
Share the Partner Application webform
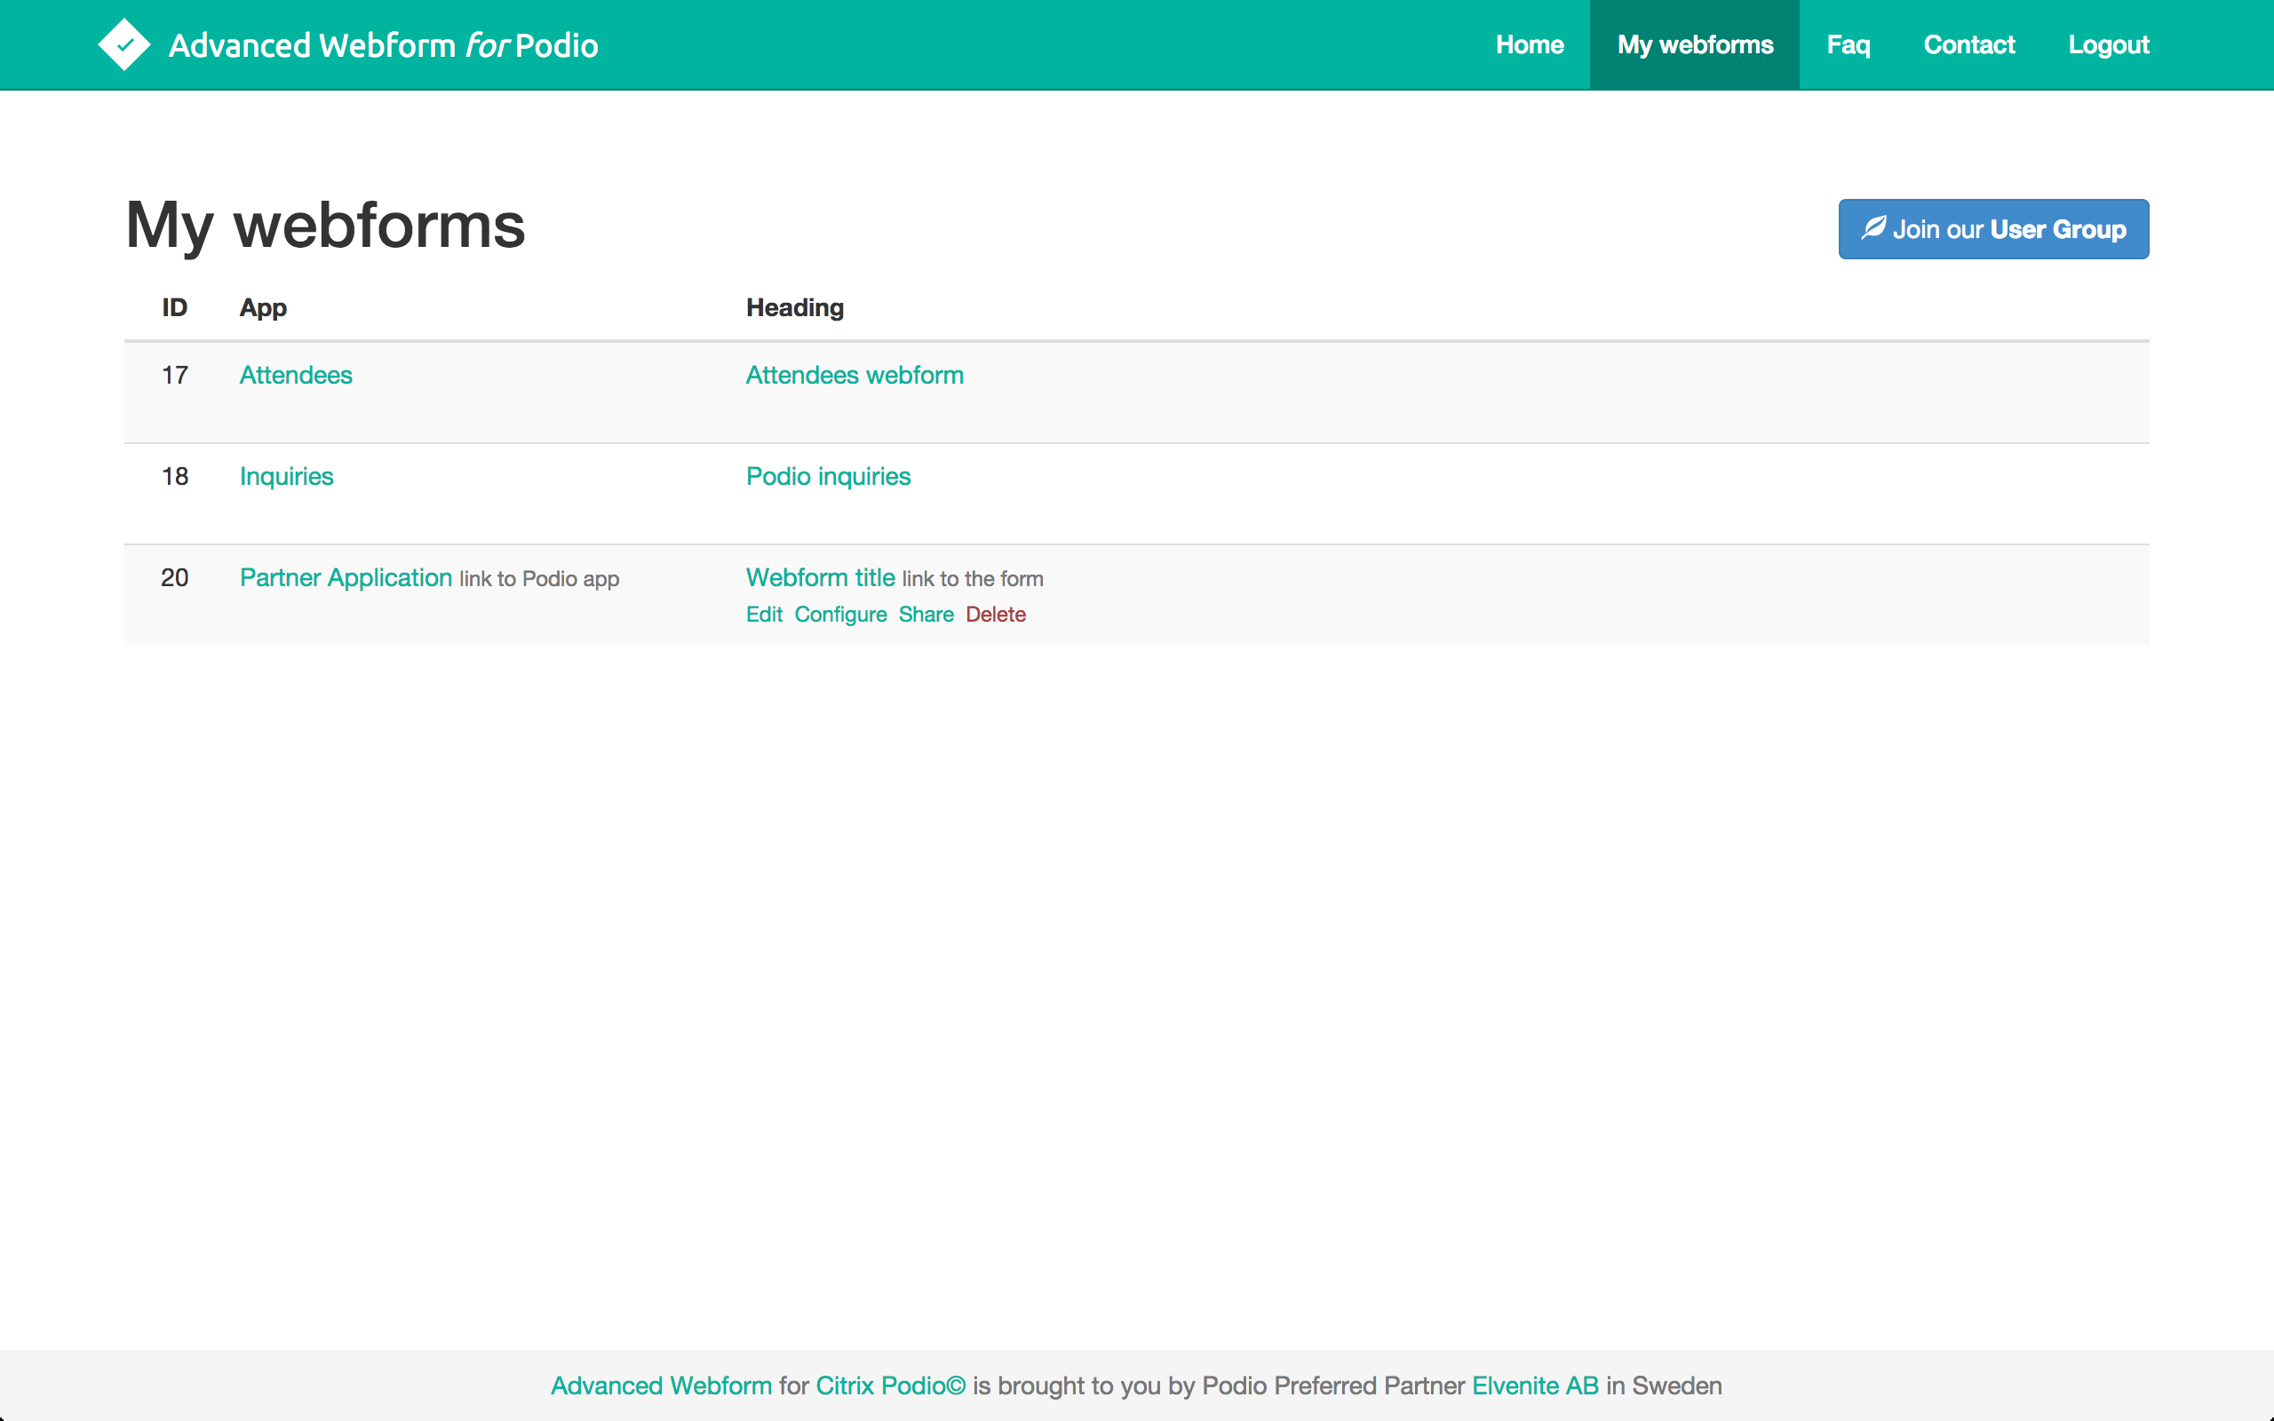(x=926, y=615)
